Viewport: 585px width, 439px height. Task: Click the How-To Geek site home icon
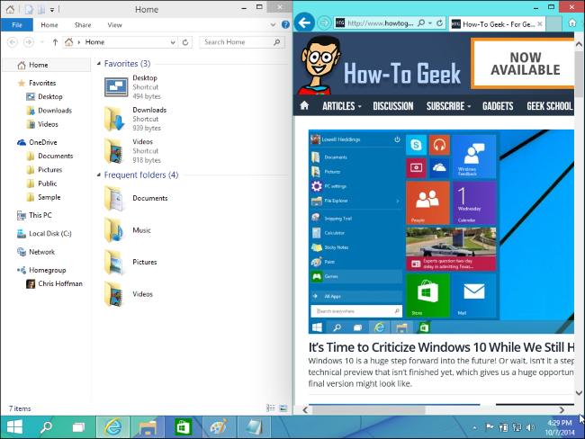click(304, 106)
